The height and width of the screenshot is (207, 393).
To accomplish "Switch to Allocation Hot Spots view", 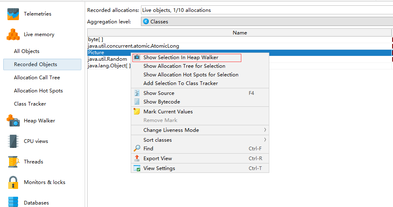I will (x=38, y=91).
